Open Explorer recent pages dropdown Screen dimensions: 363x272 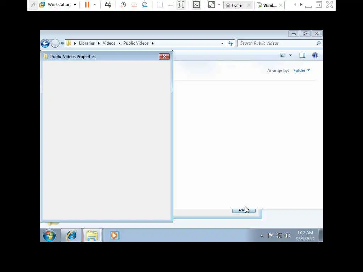pos(62,43)
